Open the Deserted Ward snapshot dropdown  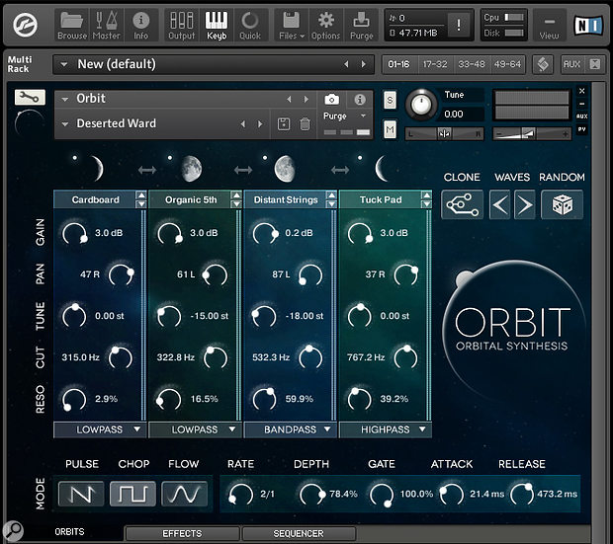point(65,124)
